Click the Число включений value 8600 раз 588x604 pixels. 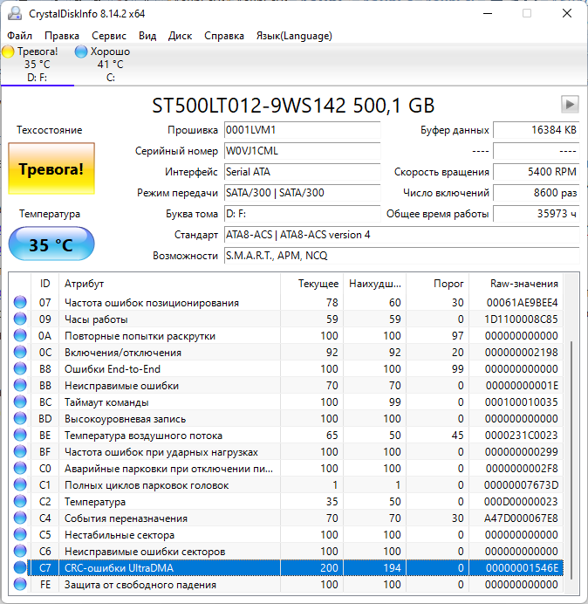point(536,193)
